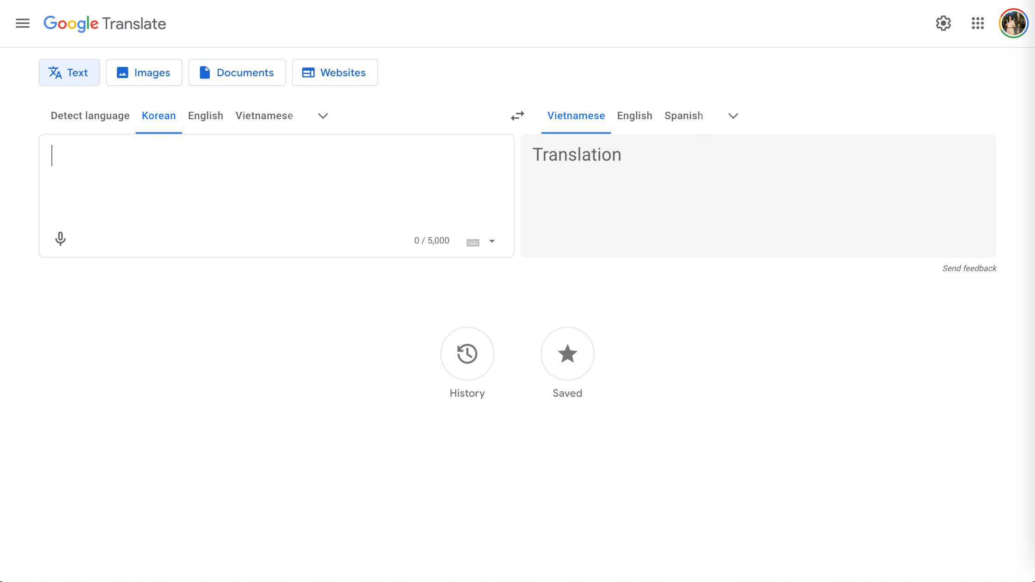Click the microphone icon to speak

pyautogui.click(x=61, y=239)
